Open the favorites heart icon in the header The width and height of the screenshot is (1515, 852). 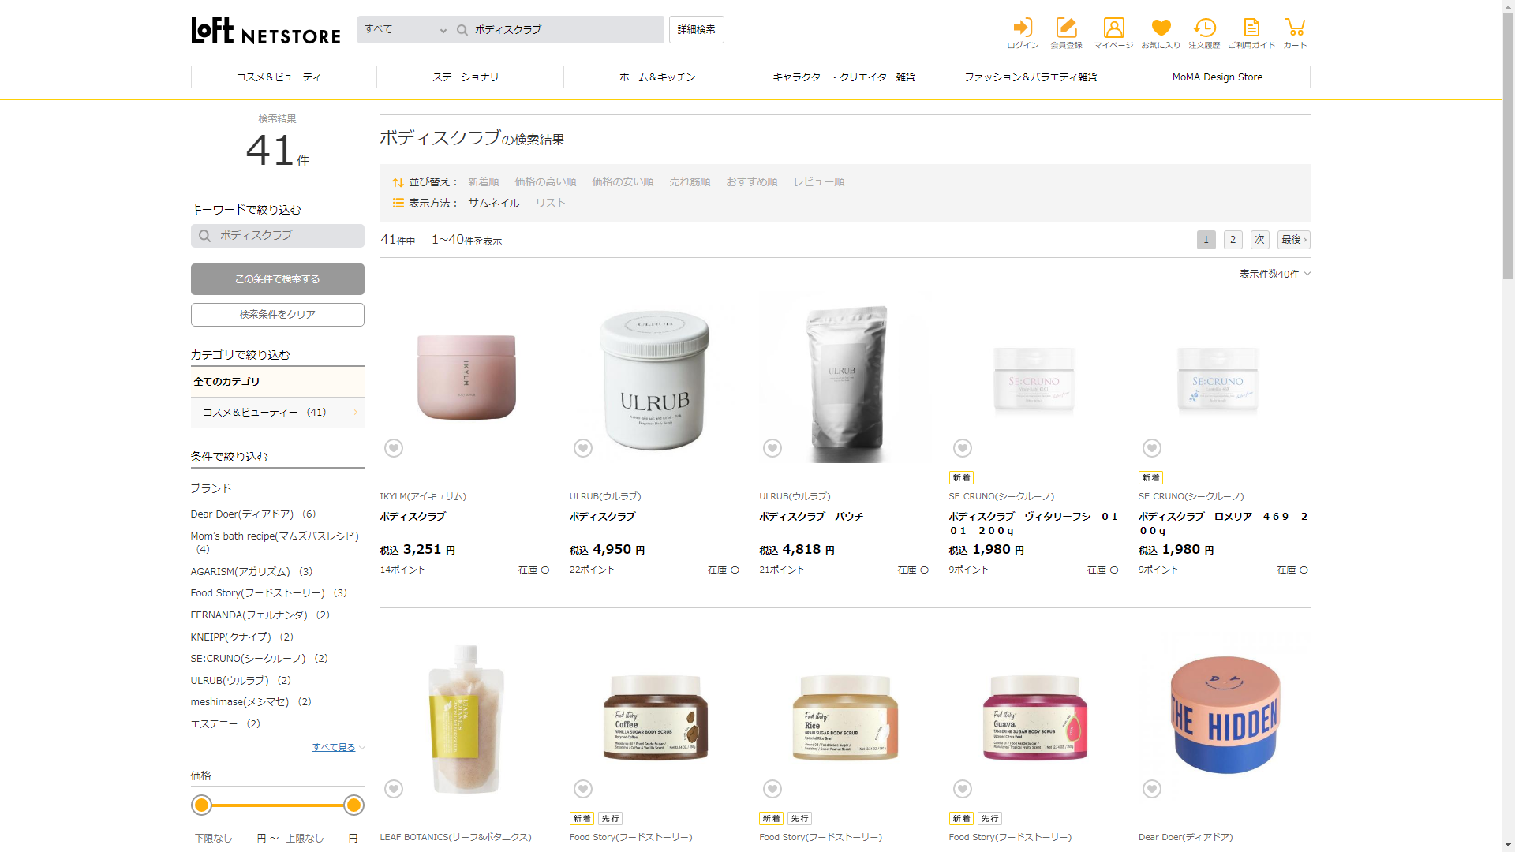(x=1161, y=33)
